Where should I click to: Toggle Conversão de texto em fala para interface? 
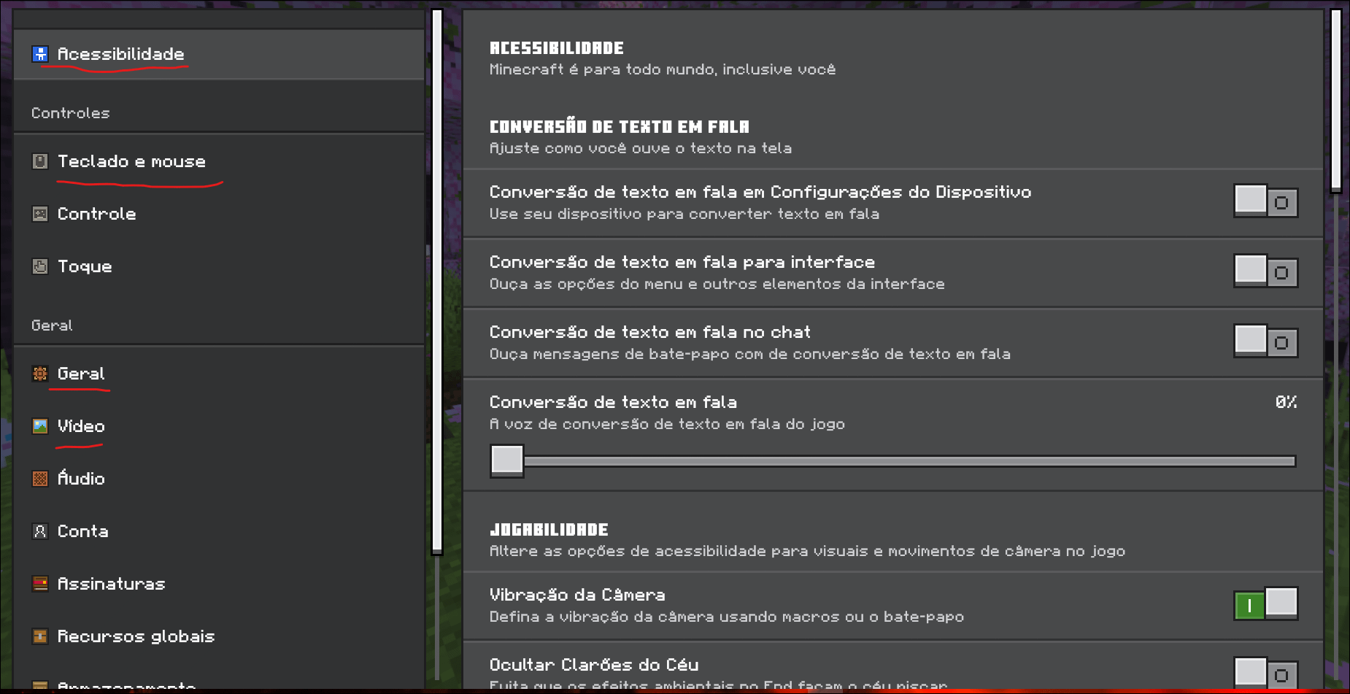click(1266, 271)
